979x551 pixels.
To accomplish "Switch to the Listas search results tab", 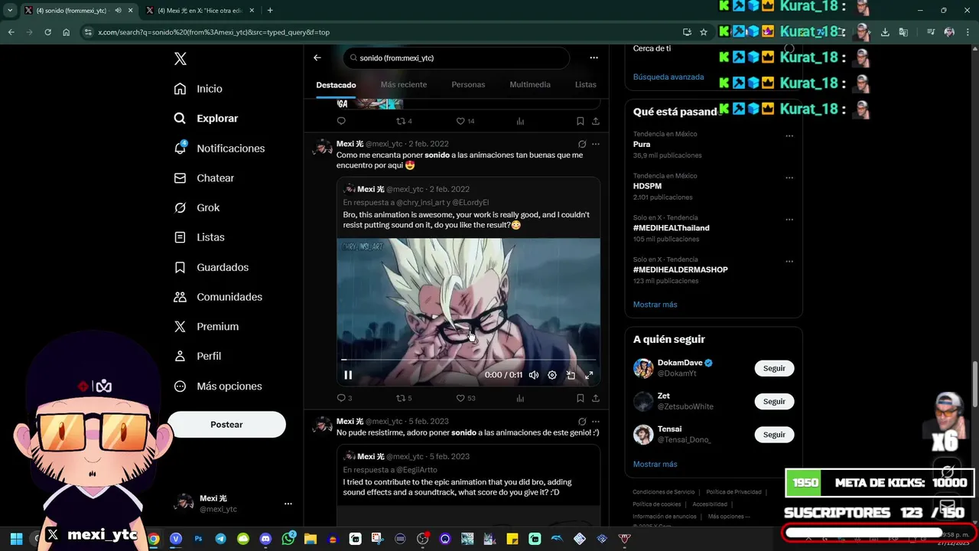I will (x=585, y=85).
